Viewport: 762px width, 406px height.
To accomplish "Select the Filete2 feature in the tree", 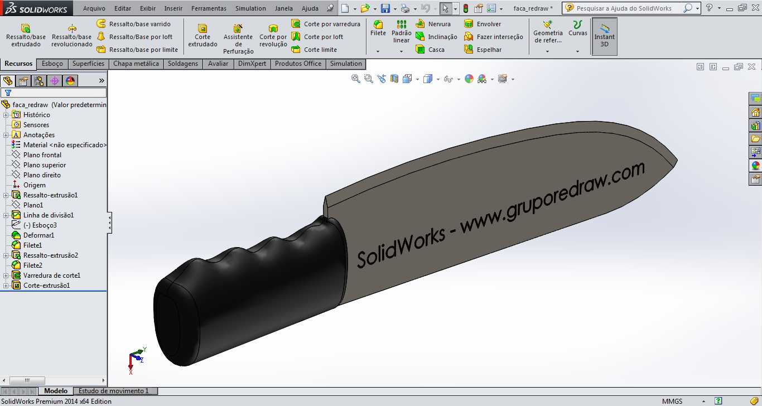I will point(32,265).
